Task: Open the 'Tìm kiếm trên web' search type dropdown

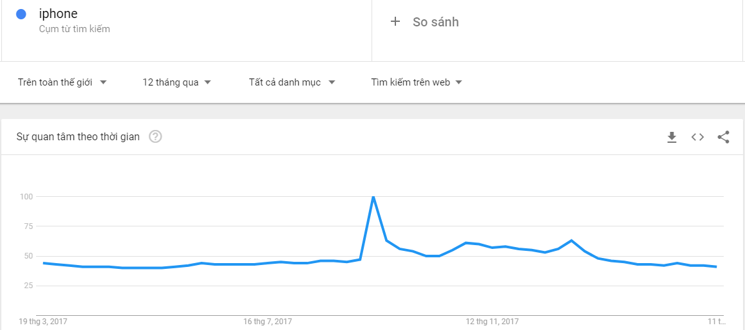Action: (x=417, y=82)
